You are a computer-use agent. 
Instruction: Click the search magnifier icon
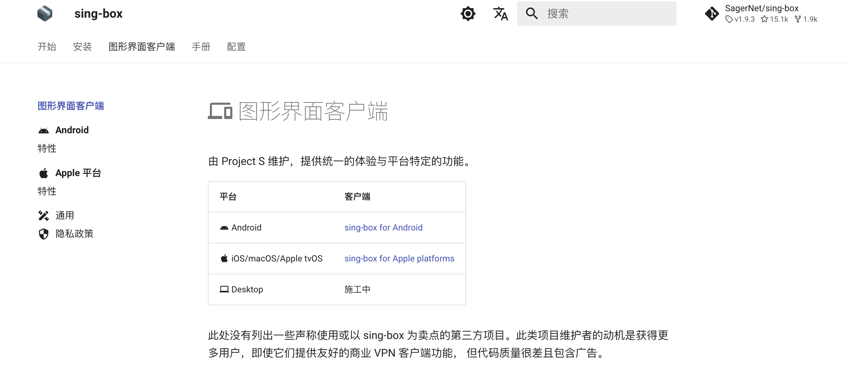(x=531, y=14)
